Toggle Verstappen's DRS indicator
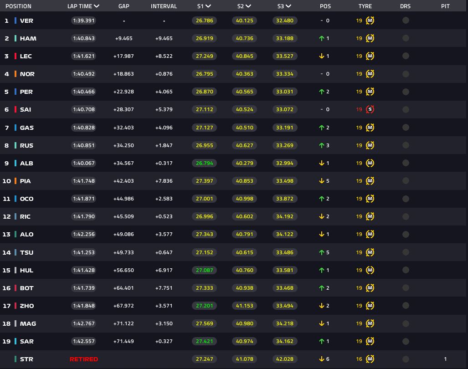This screenshot has width=468, height=369. 406,20
